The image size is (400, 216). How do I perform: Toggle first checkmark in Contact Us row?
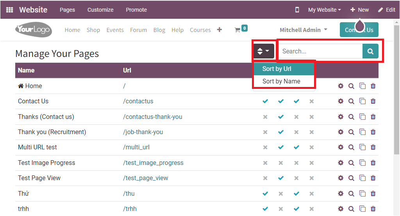[265, 101]
